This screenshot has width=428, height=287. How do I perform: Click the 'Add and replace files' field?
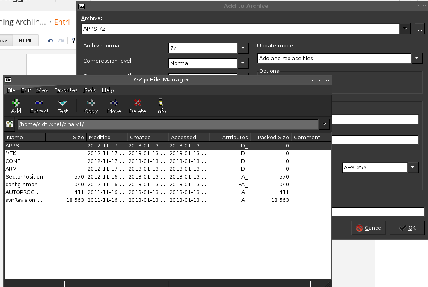pyautogui.click(x=334, y=58)
